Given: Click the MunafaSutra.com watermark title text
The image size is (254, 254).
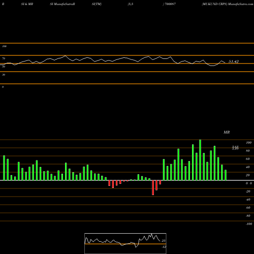Looking at the screenshot, I should (x=240, y=4).
